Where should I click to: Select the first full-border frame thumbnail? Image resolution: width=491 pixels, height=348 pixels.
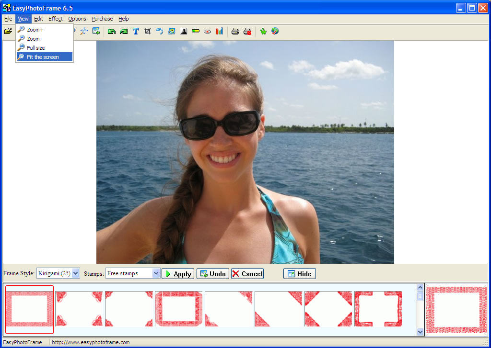click(x=29, y=309)
